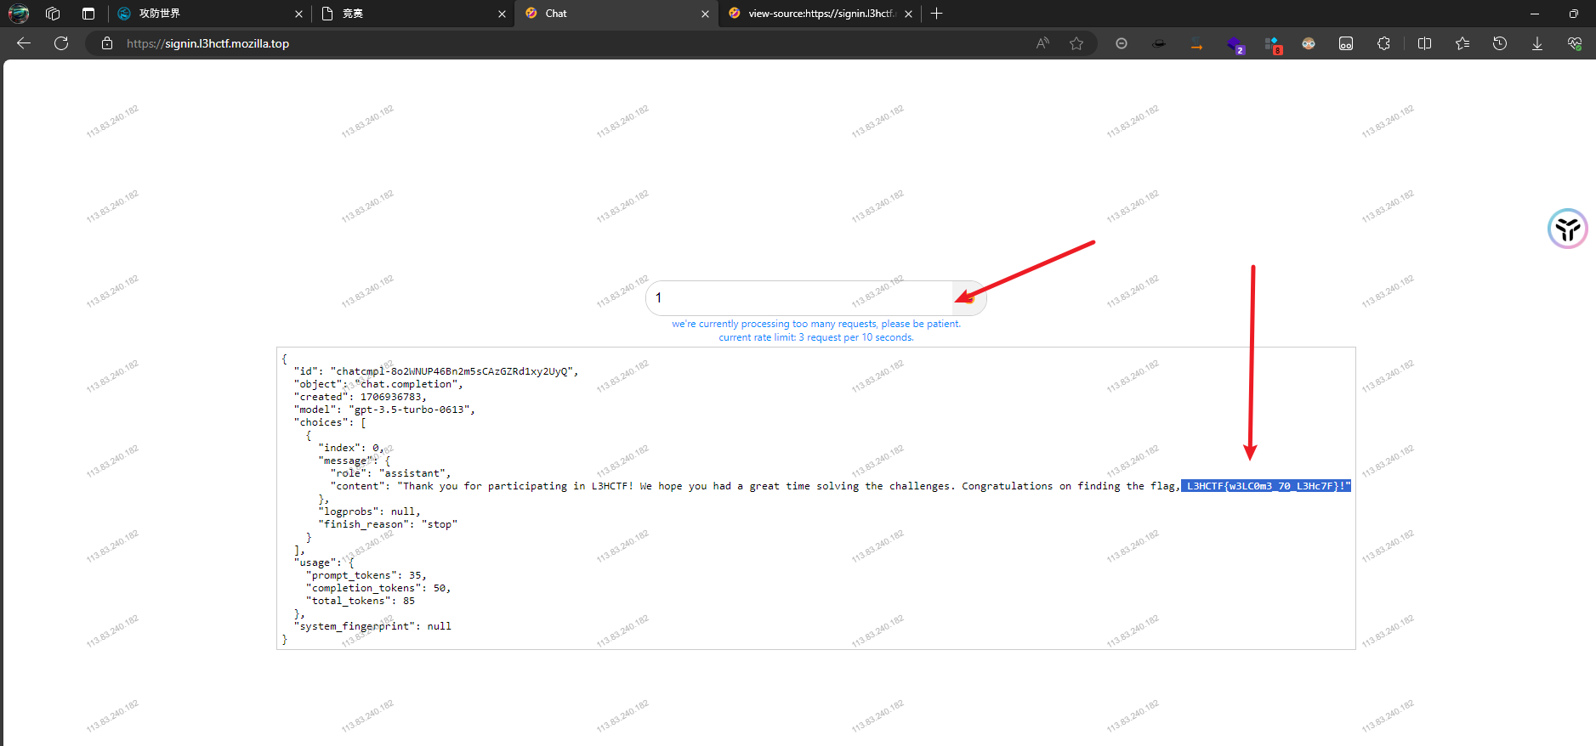
Task: Open the rounded square eyes extension icon
Action: click(x=1346, y=43)
